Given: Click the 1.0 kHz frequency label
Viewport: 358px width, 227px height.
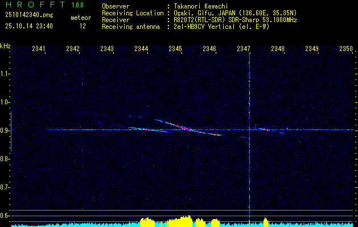Looking at the screenshot, I should 5,102.
